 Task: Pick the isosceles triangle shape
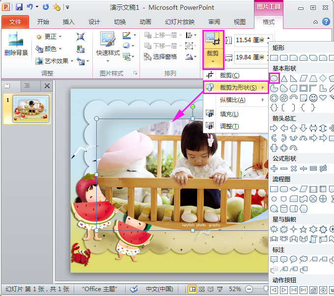click(284, 78)
